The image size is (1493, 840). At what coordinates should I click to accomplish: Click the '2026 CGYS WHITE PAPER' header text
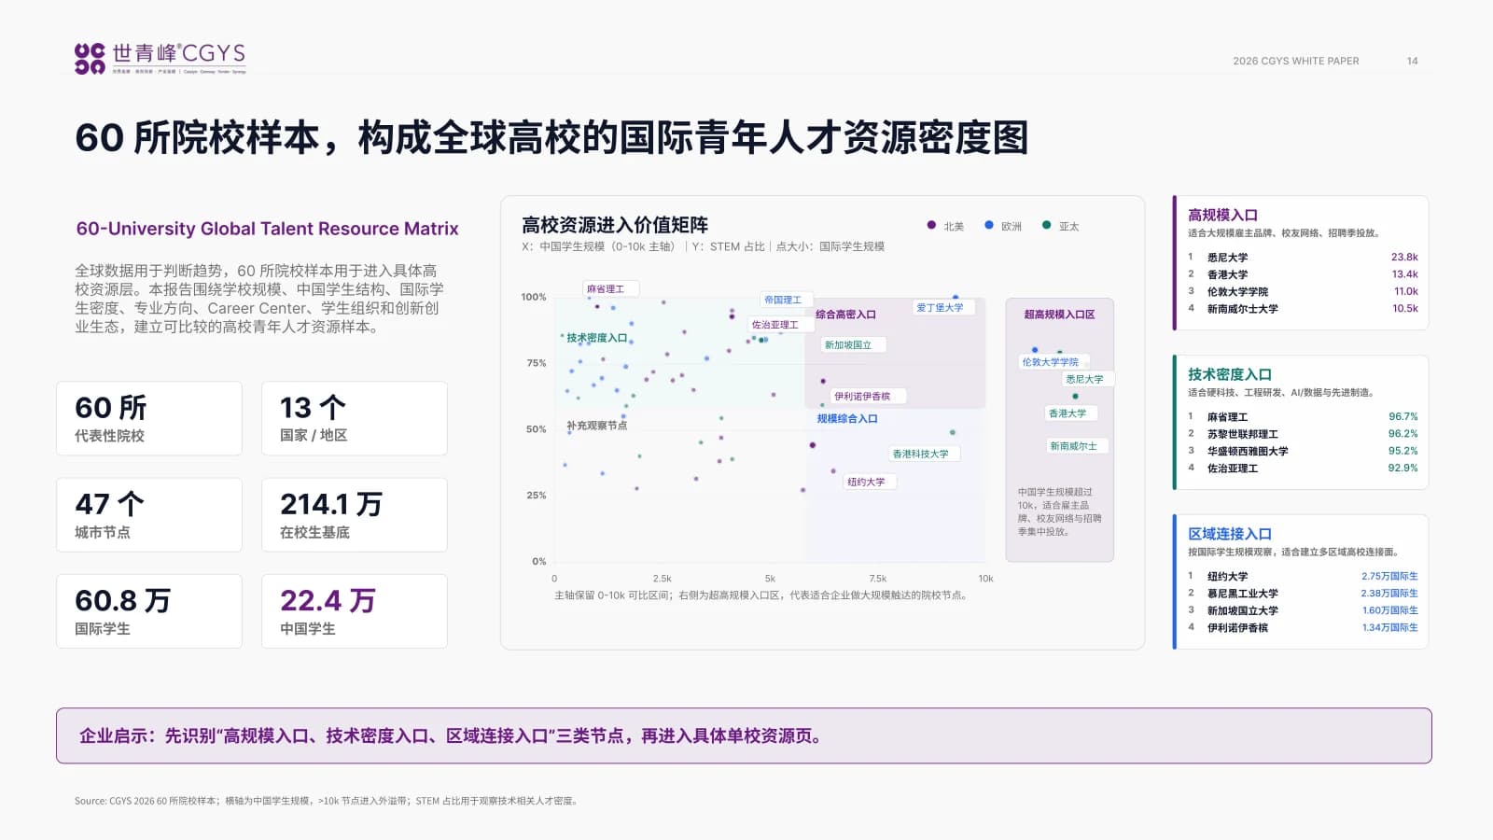coord(1296,61)
